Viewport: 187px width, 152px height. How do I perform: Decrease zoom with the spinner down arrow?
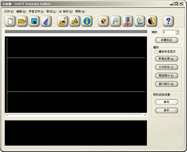click(x=177, y=33)
